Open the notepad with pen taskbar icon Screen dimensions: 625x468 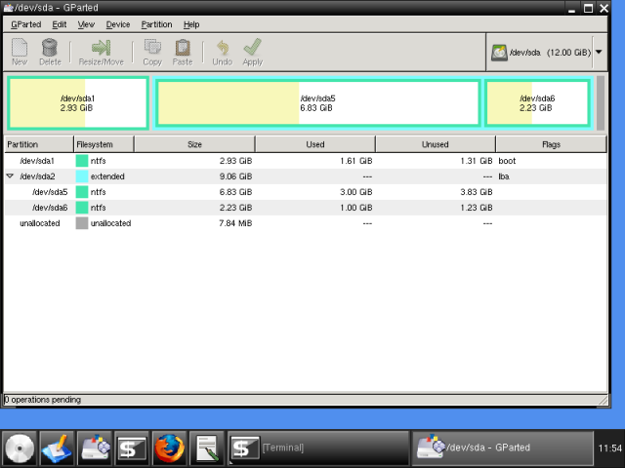coord(206,448)
